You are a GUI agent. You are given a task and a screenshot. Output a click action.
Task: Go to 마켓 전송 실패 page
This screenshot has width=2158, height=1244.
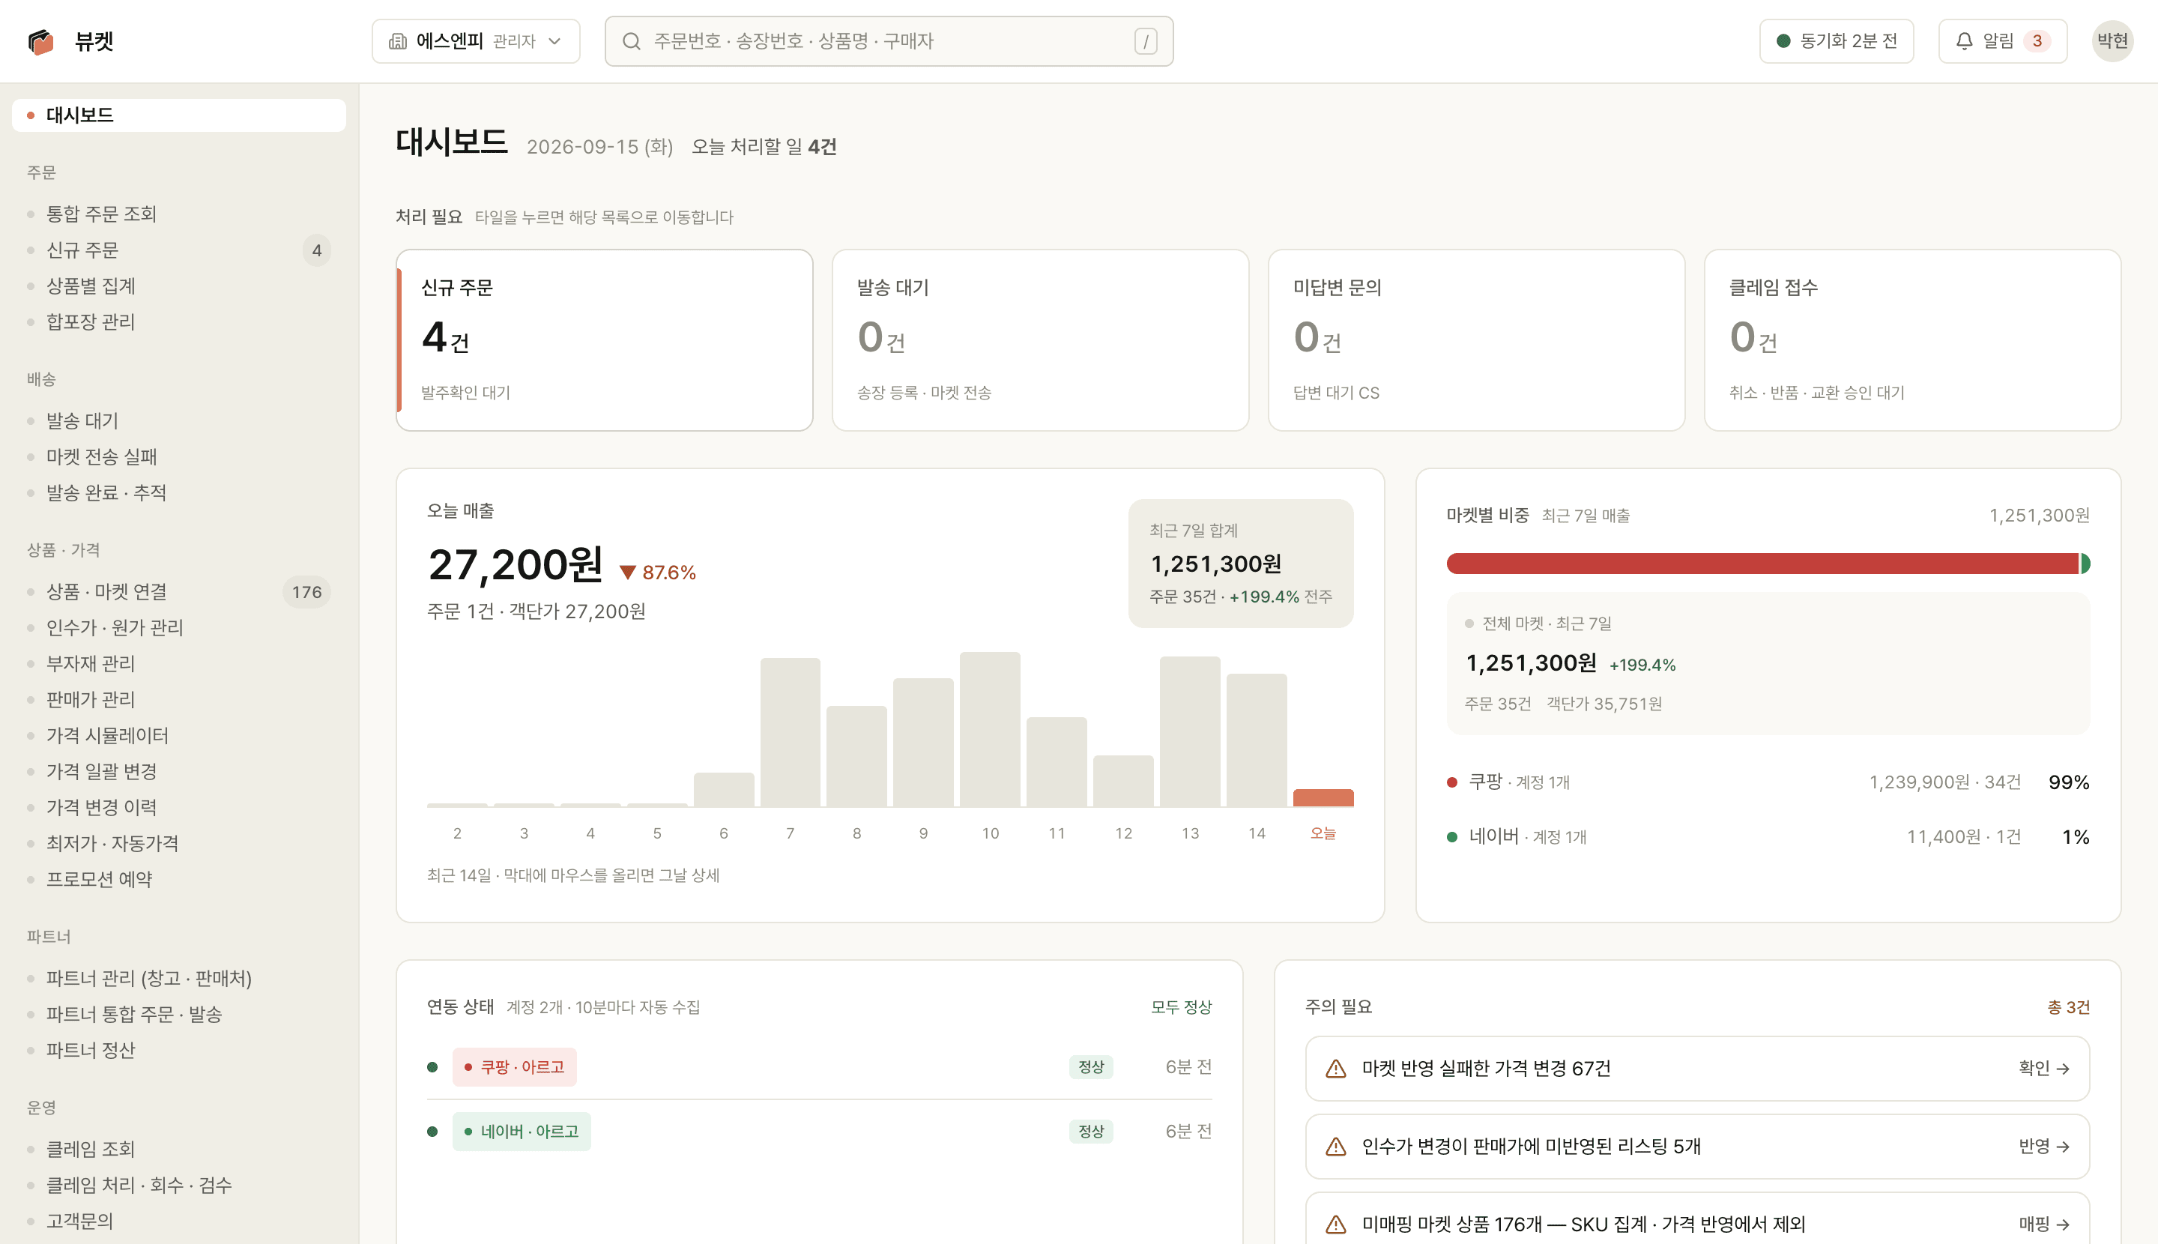pyautogui.click(x=178, y=456)
